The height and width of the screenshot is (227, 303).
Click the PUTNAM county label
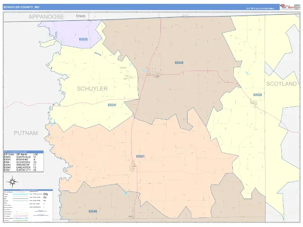click(x=26, y=133)
